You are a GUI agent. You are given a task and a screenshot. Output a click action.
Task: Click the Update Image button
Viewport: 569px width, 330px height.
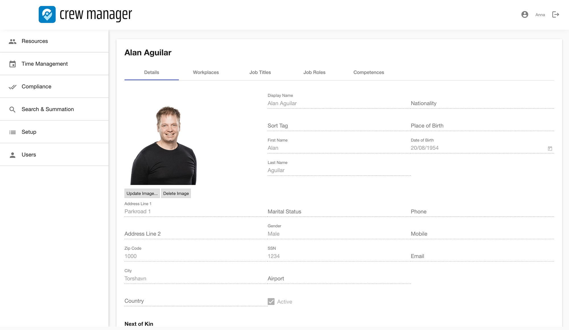142,193
